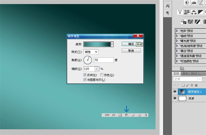The height and width of the screenshot is (135, 206).
Task: Click the create adjustment layer half-circle icon
Action: pyautogui.click(x=126, y=115)
